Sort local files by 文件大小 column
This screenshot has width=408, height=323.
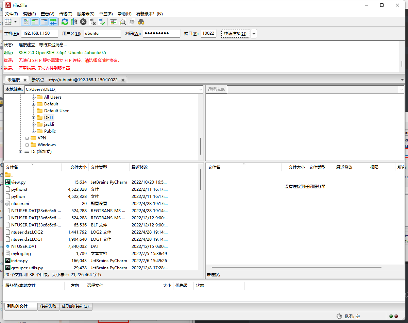[x=75, y=167]
